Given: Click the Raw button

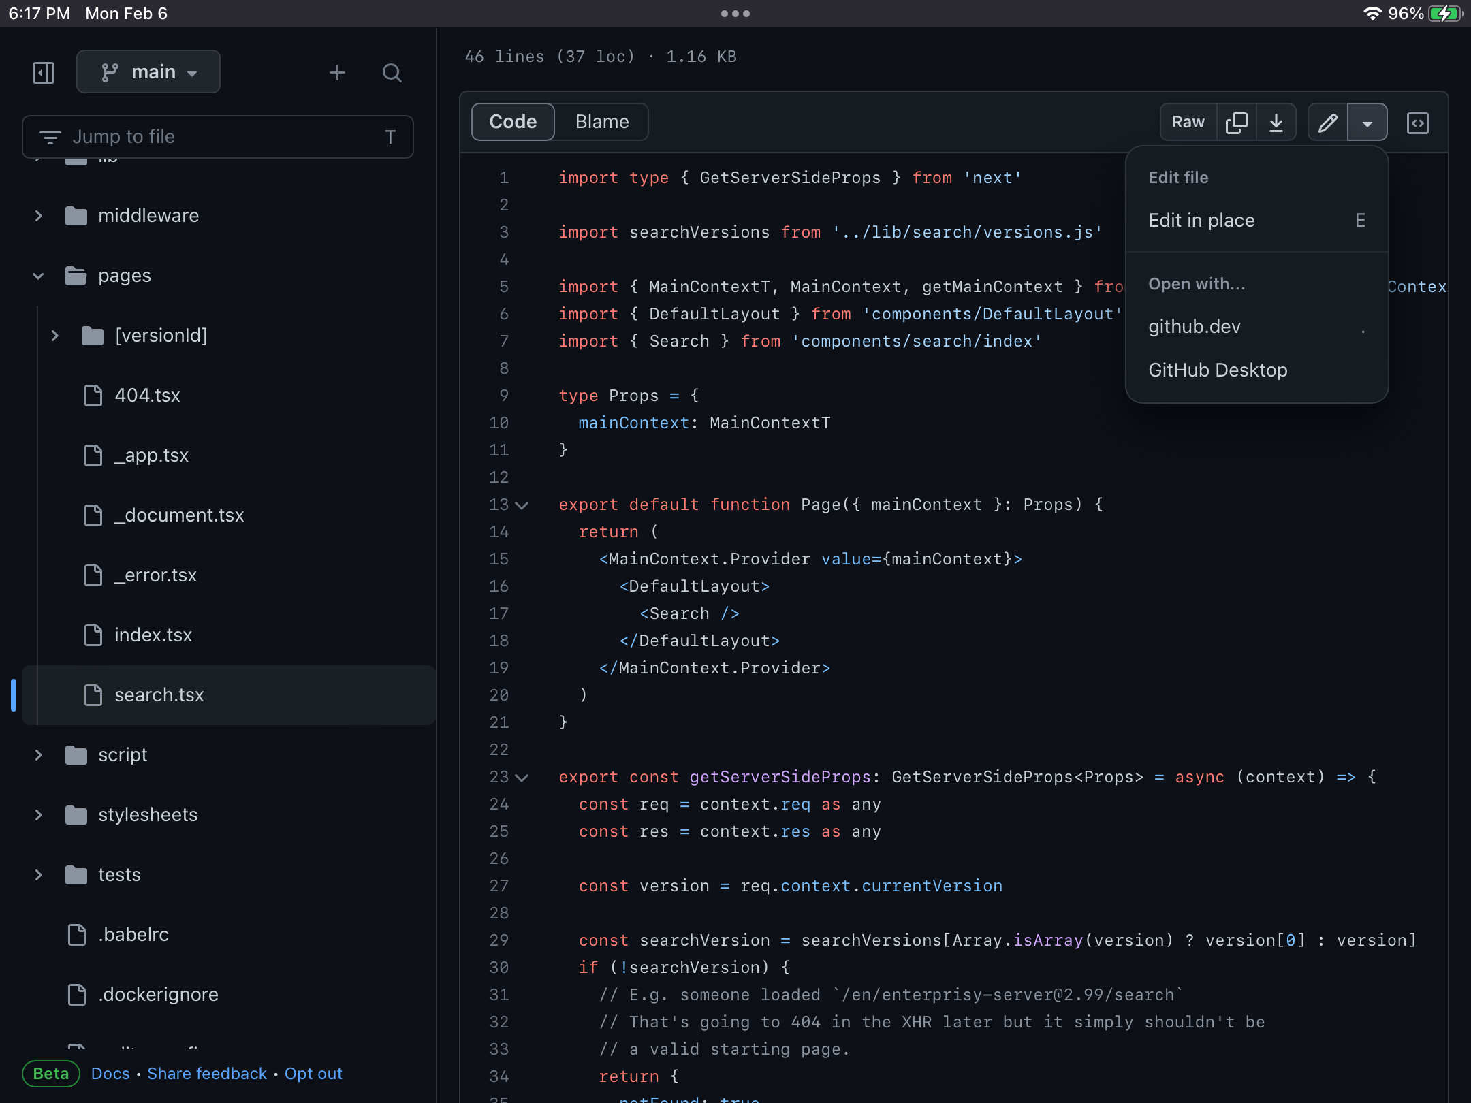Looking at the screenshot, I should pyautogui.click(x=1188, y=123).
